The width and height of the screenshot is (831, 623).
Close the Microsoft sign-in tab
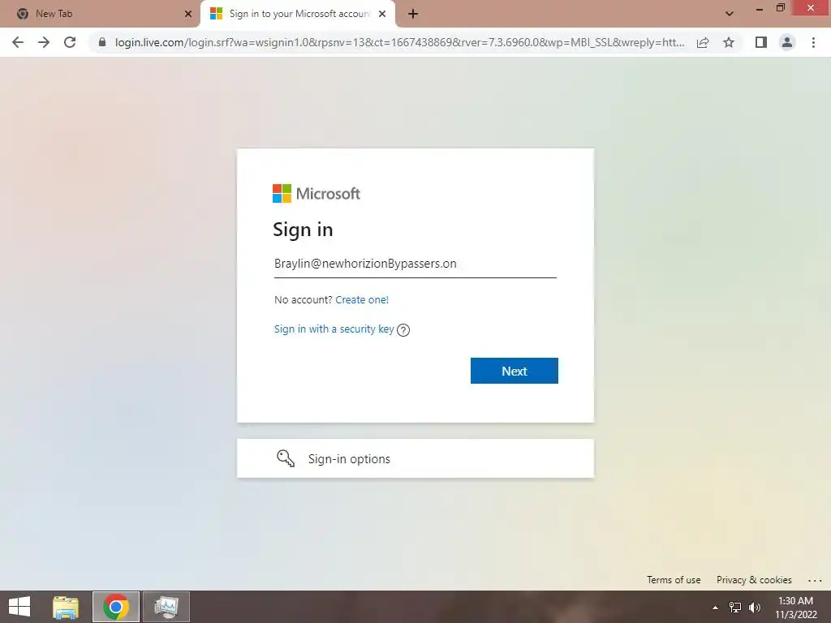pos(382,14)
